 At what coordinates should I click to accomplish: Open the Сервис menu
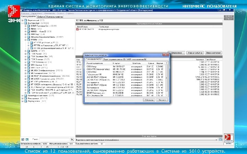coord(60,13)
